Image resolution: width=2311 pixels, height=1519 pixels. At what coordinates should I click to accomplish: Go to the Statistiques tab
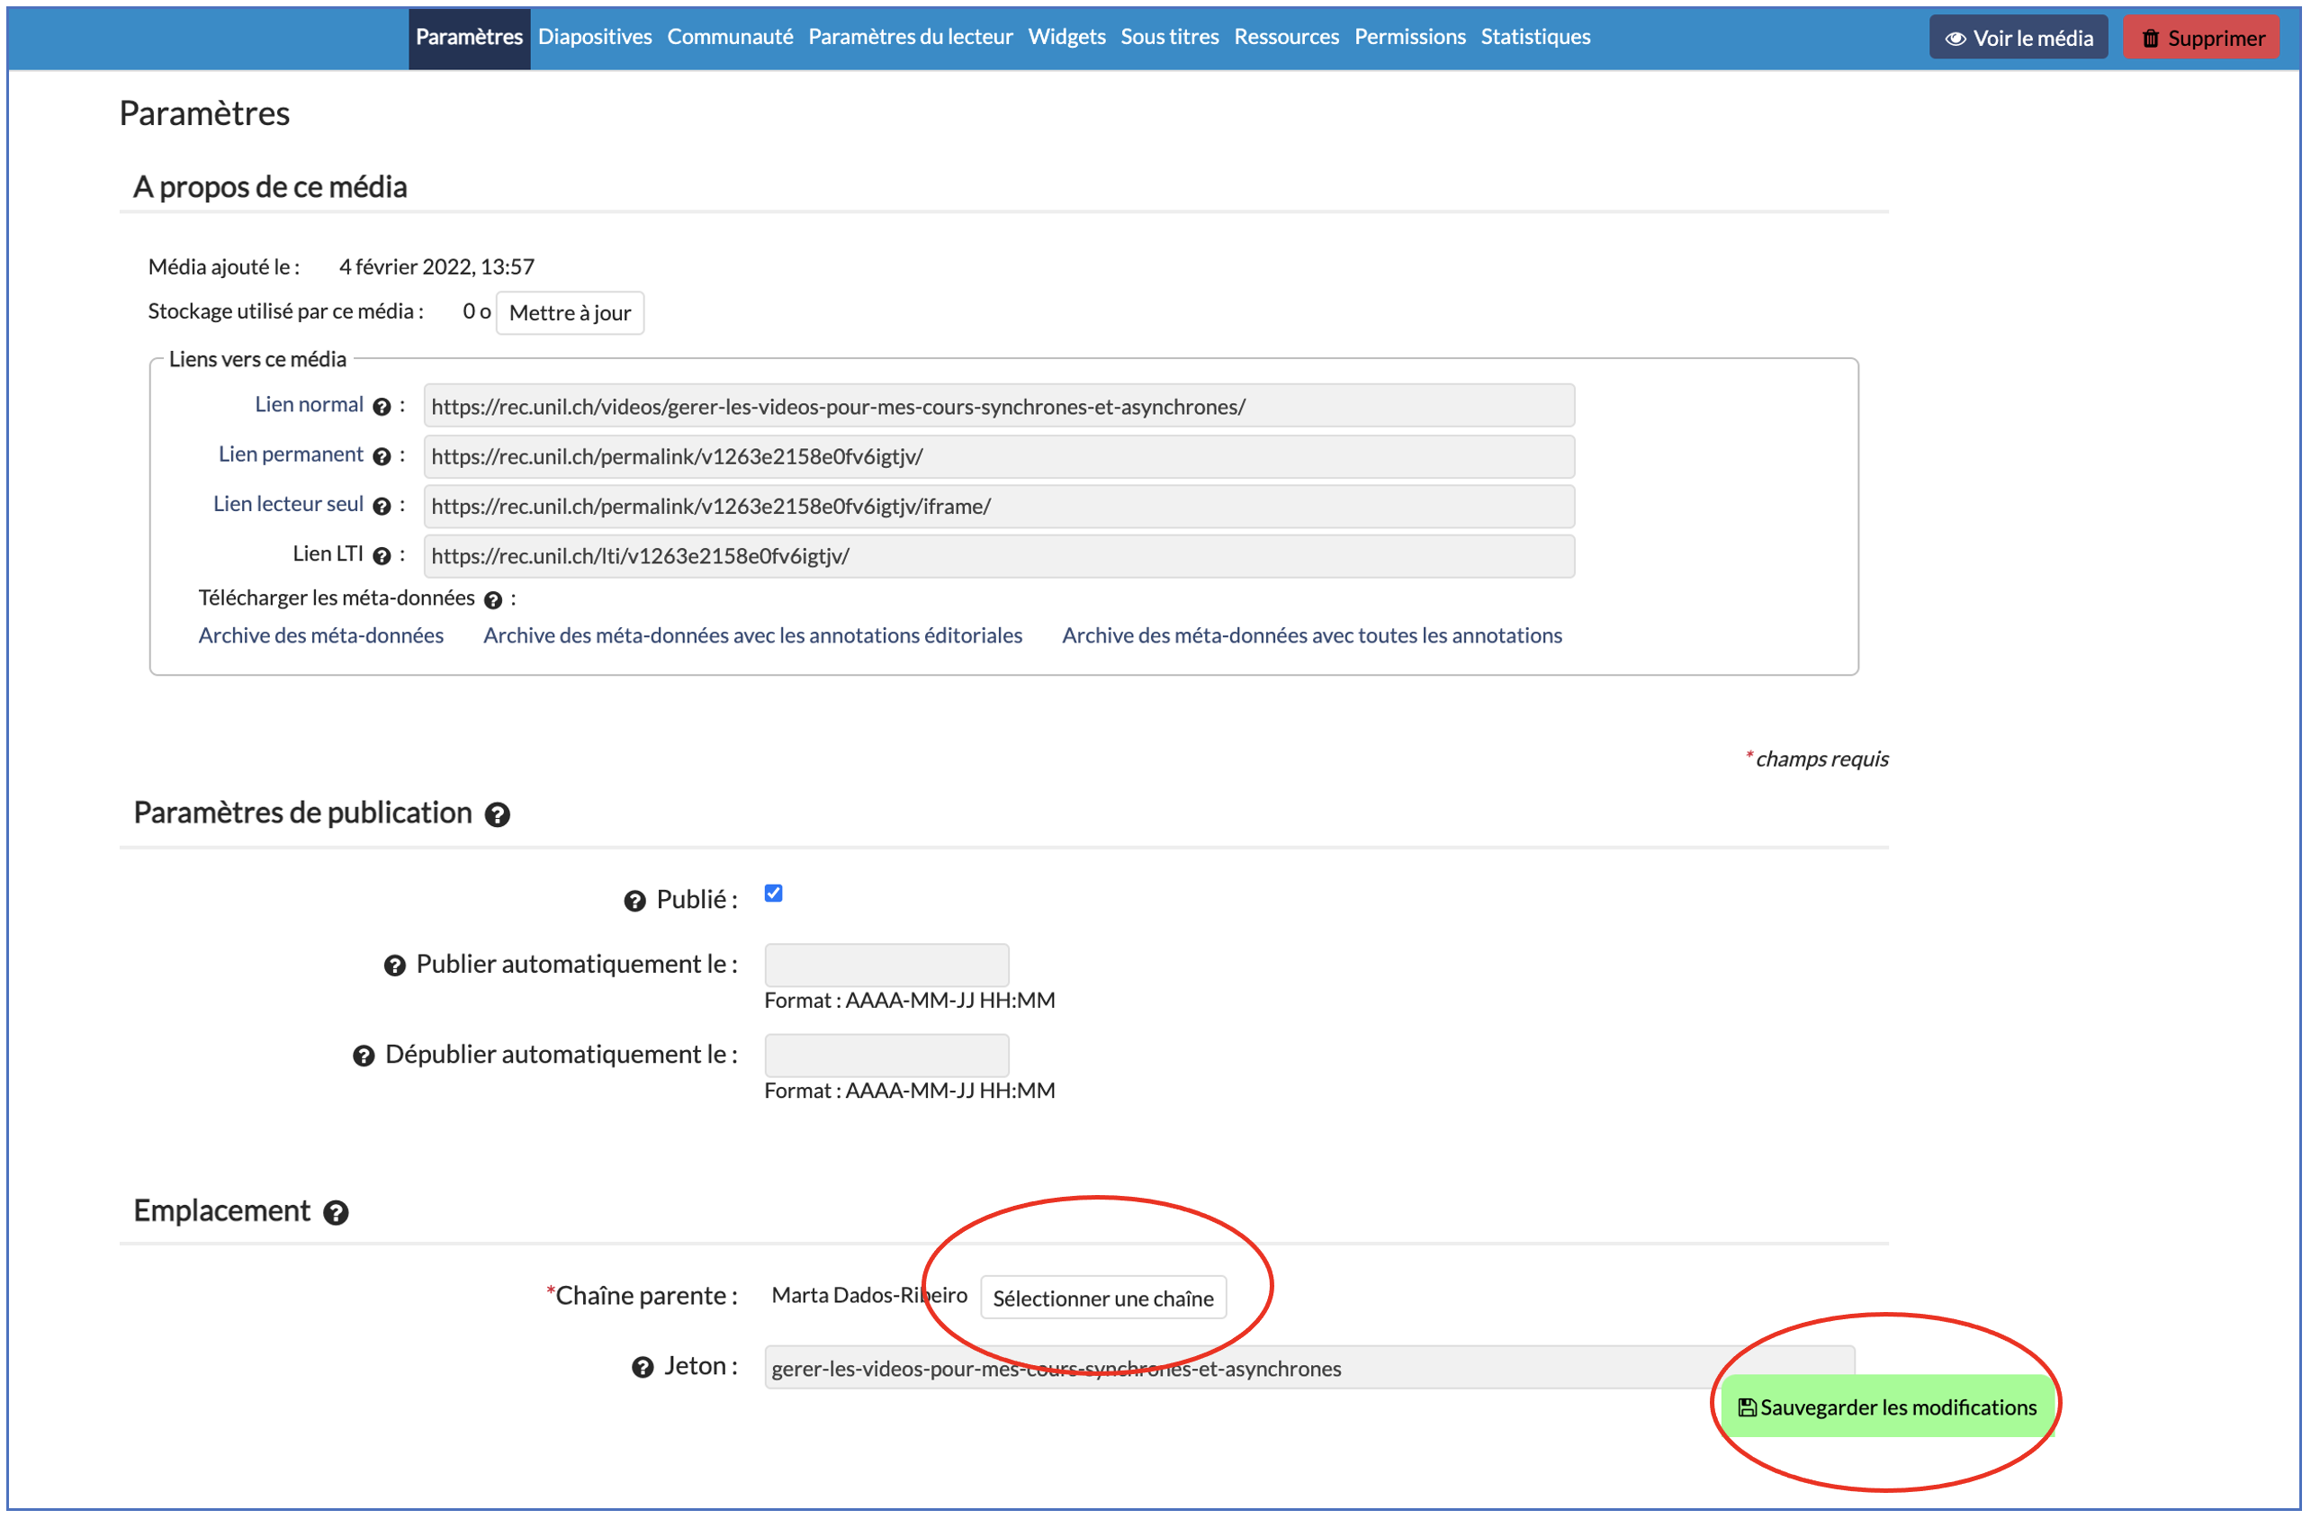1534,37
